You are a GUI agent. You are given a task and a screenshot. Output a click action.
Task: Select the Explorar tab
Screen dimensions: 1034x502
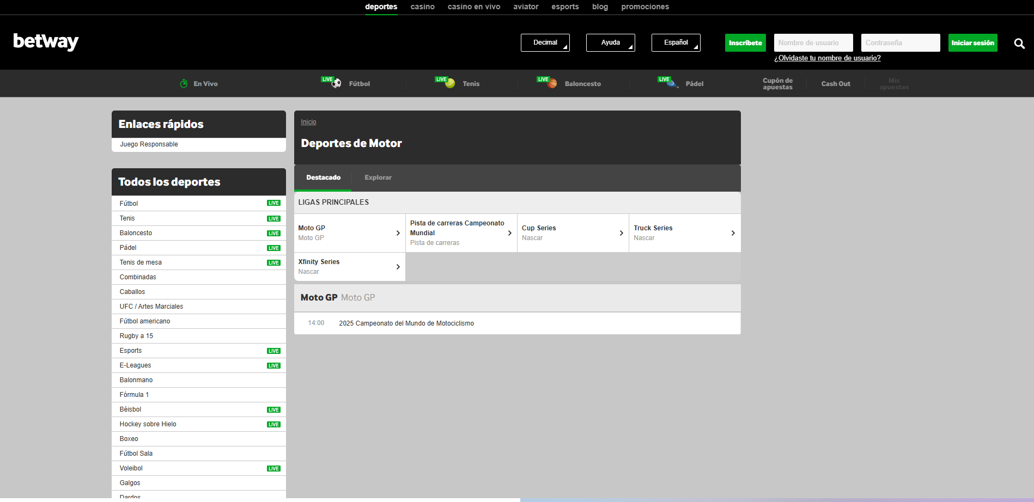click(x=378, y=177)
